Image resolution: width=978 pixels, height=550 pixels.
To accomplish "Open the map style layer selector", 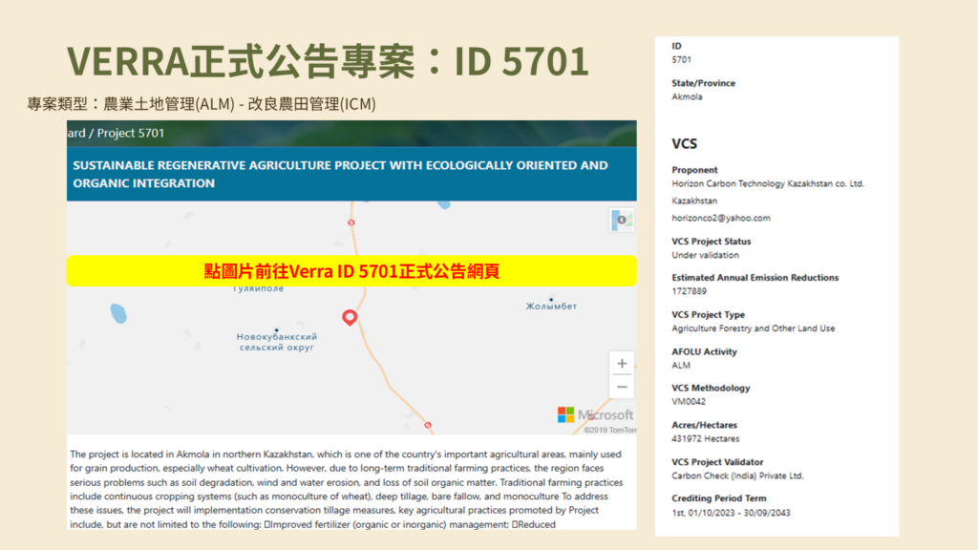I will coord(622,220).
